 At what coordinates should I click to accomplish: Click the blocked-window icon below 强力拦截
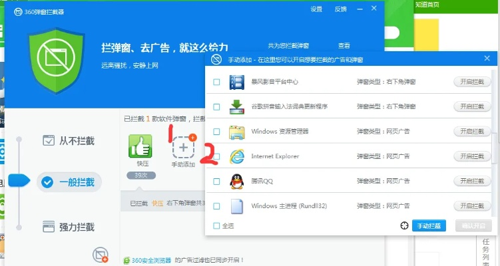coord(100,255)
